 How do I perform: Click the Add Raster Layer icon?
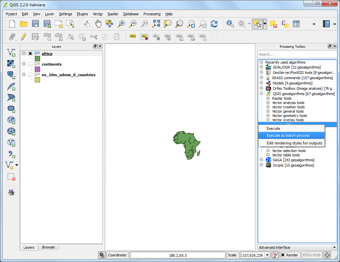point(11,64)
